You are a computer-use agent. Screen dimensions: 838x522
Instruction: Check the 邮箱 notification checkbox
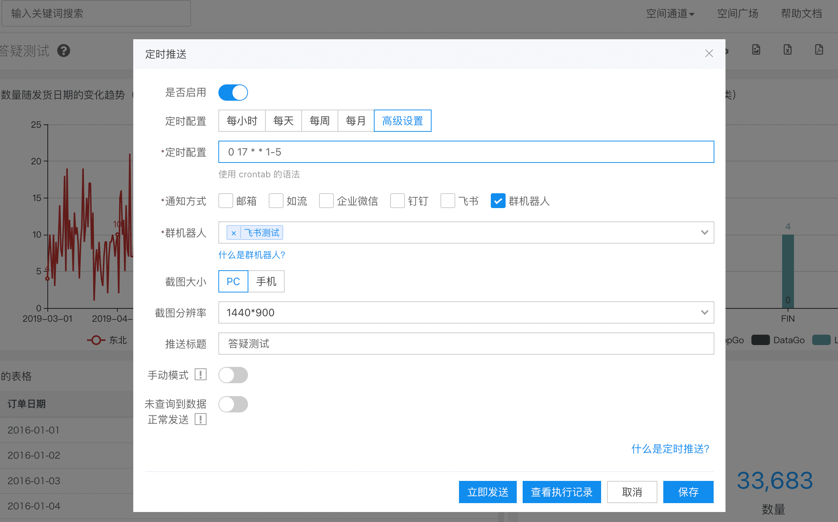[x=226, y=201]
